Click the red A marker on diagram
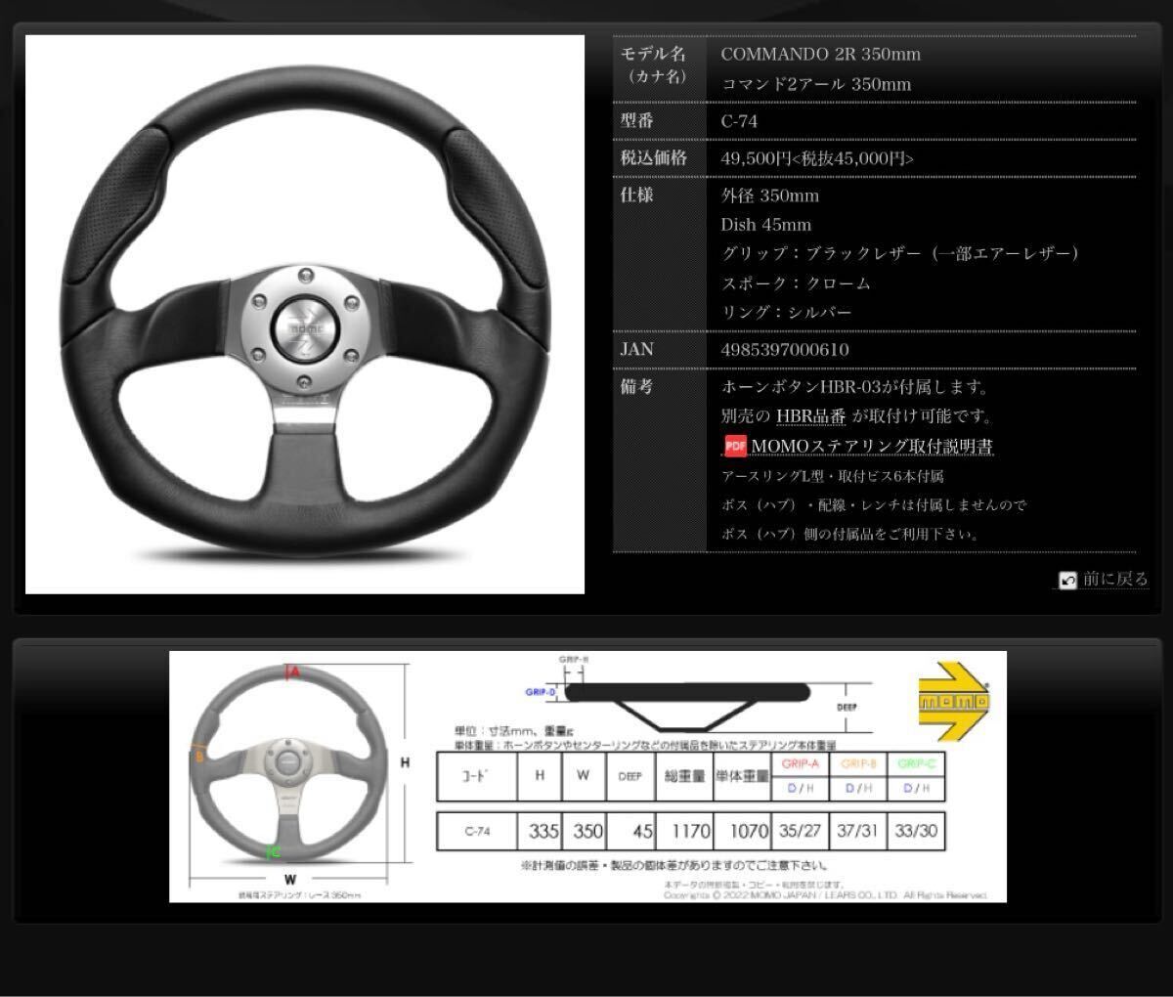This screenshot has height=997, width=1173. (293, 672)
